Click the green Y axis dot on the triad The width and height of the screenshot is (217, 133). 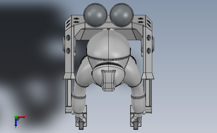coord(16,117)
